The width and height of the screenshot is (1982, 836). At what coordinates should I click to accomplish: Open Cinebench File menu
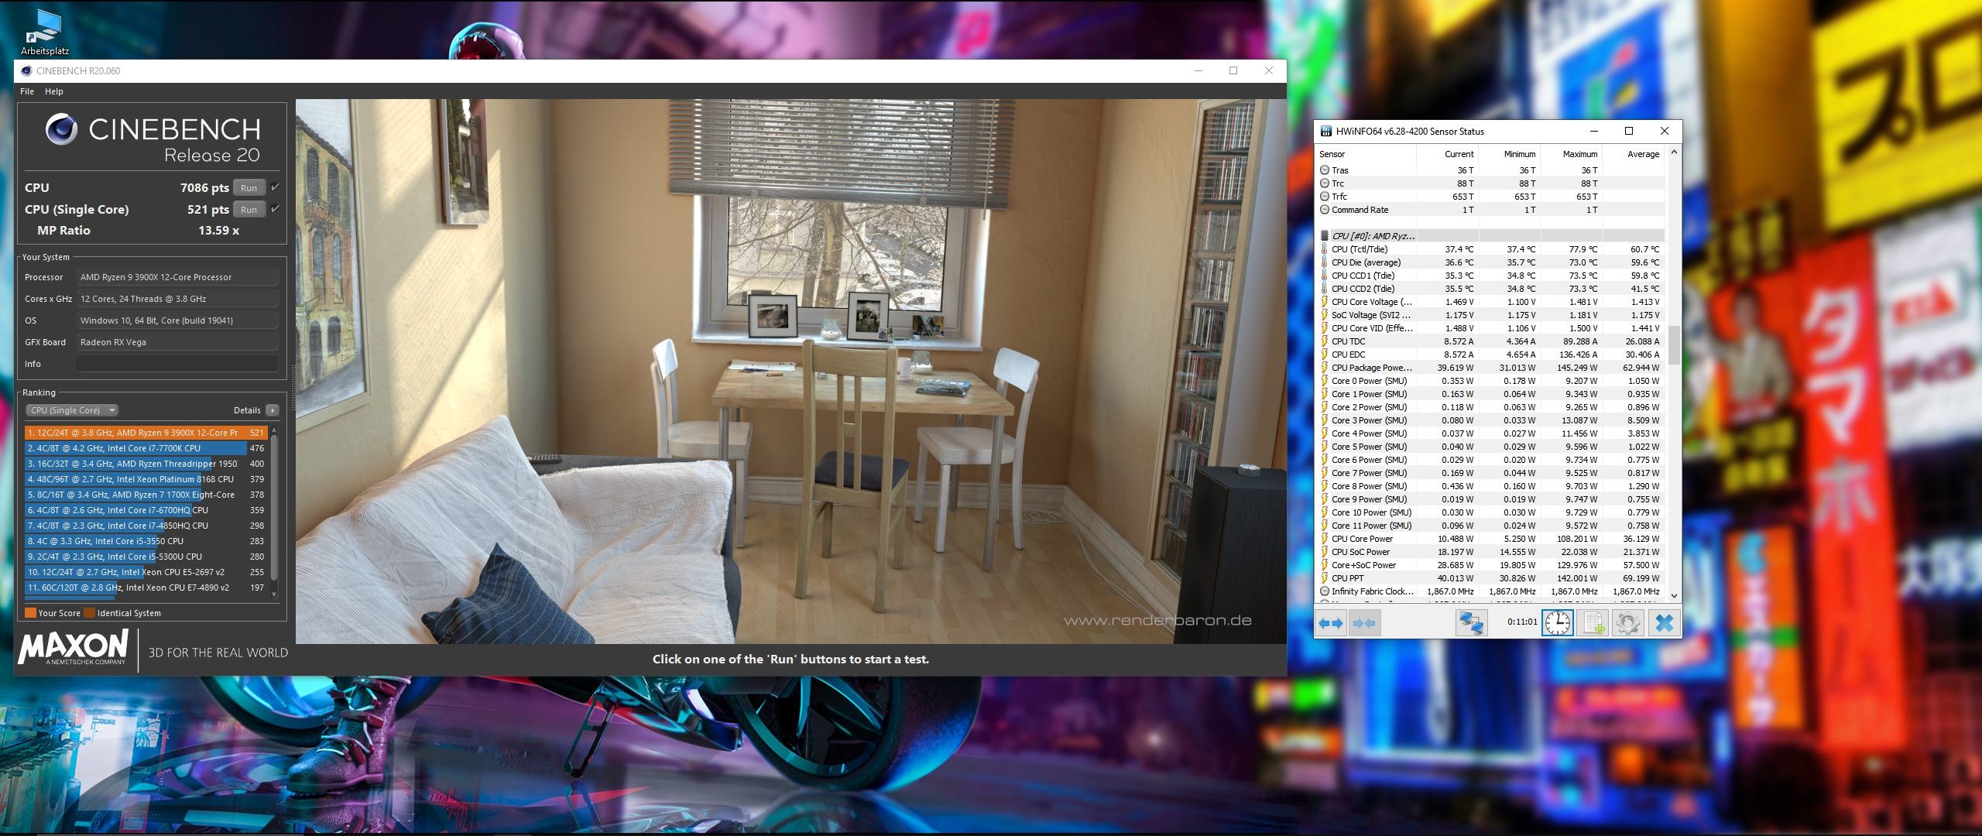coord(27,91)
